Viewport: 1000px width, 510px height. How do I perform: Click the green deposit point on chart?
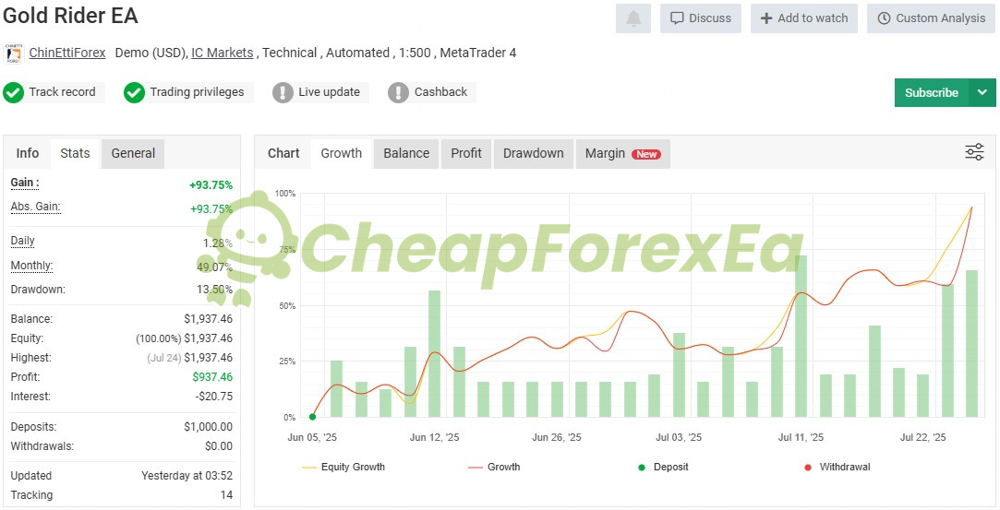point(312,417)
